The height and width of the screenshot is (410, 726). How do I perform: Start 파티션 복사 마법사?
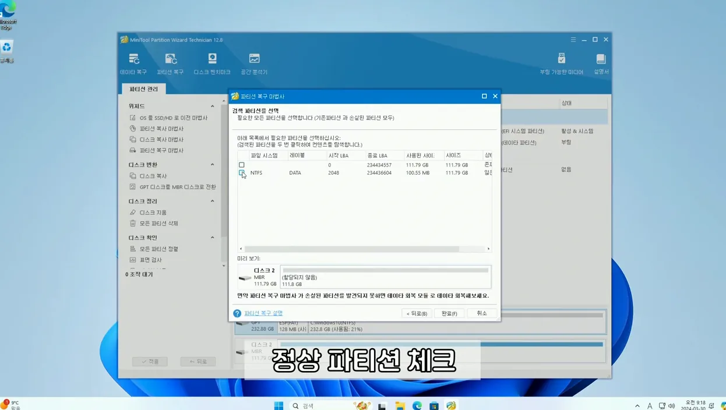click(x=156, y=129)
